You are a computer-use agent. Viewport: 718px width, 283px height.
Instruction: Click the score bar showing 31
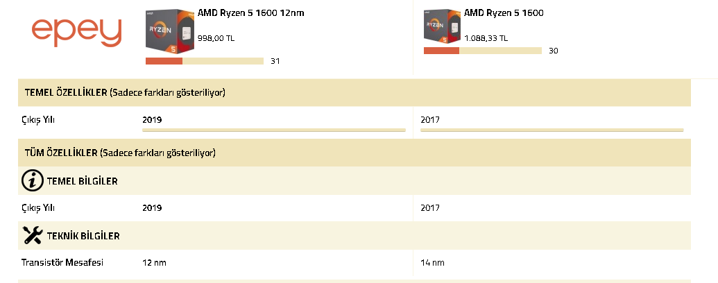[205, 61]
